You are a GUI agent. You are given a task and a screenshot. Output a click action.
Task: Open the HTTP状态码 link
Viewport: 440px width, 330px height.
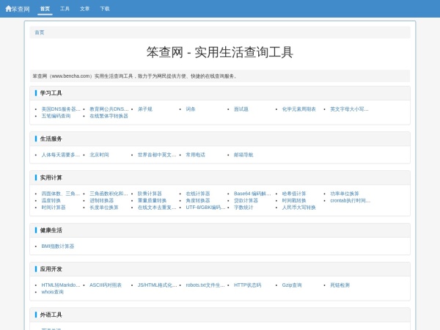(x=248, y=285)
